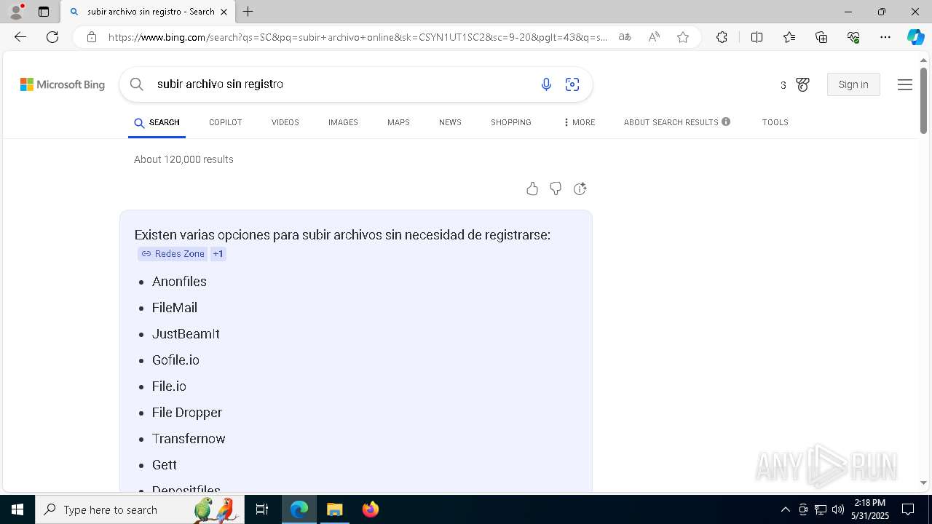View site information lock icon

(91, 37)
